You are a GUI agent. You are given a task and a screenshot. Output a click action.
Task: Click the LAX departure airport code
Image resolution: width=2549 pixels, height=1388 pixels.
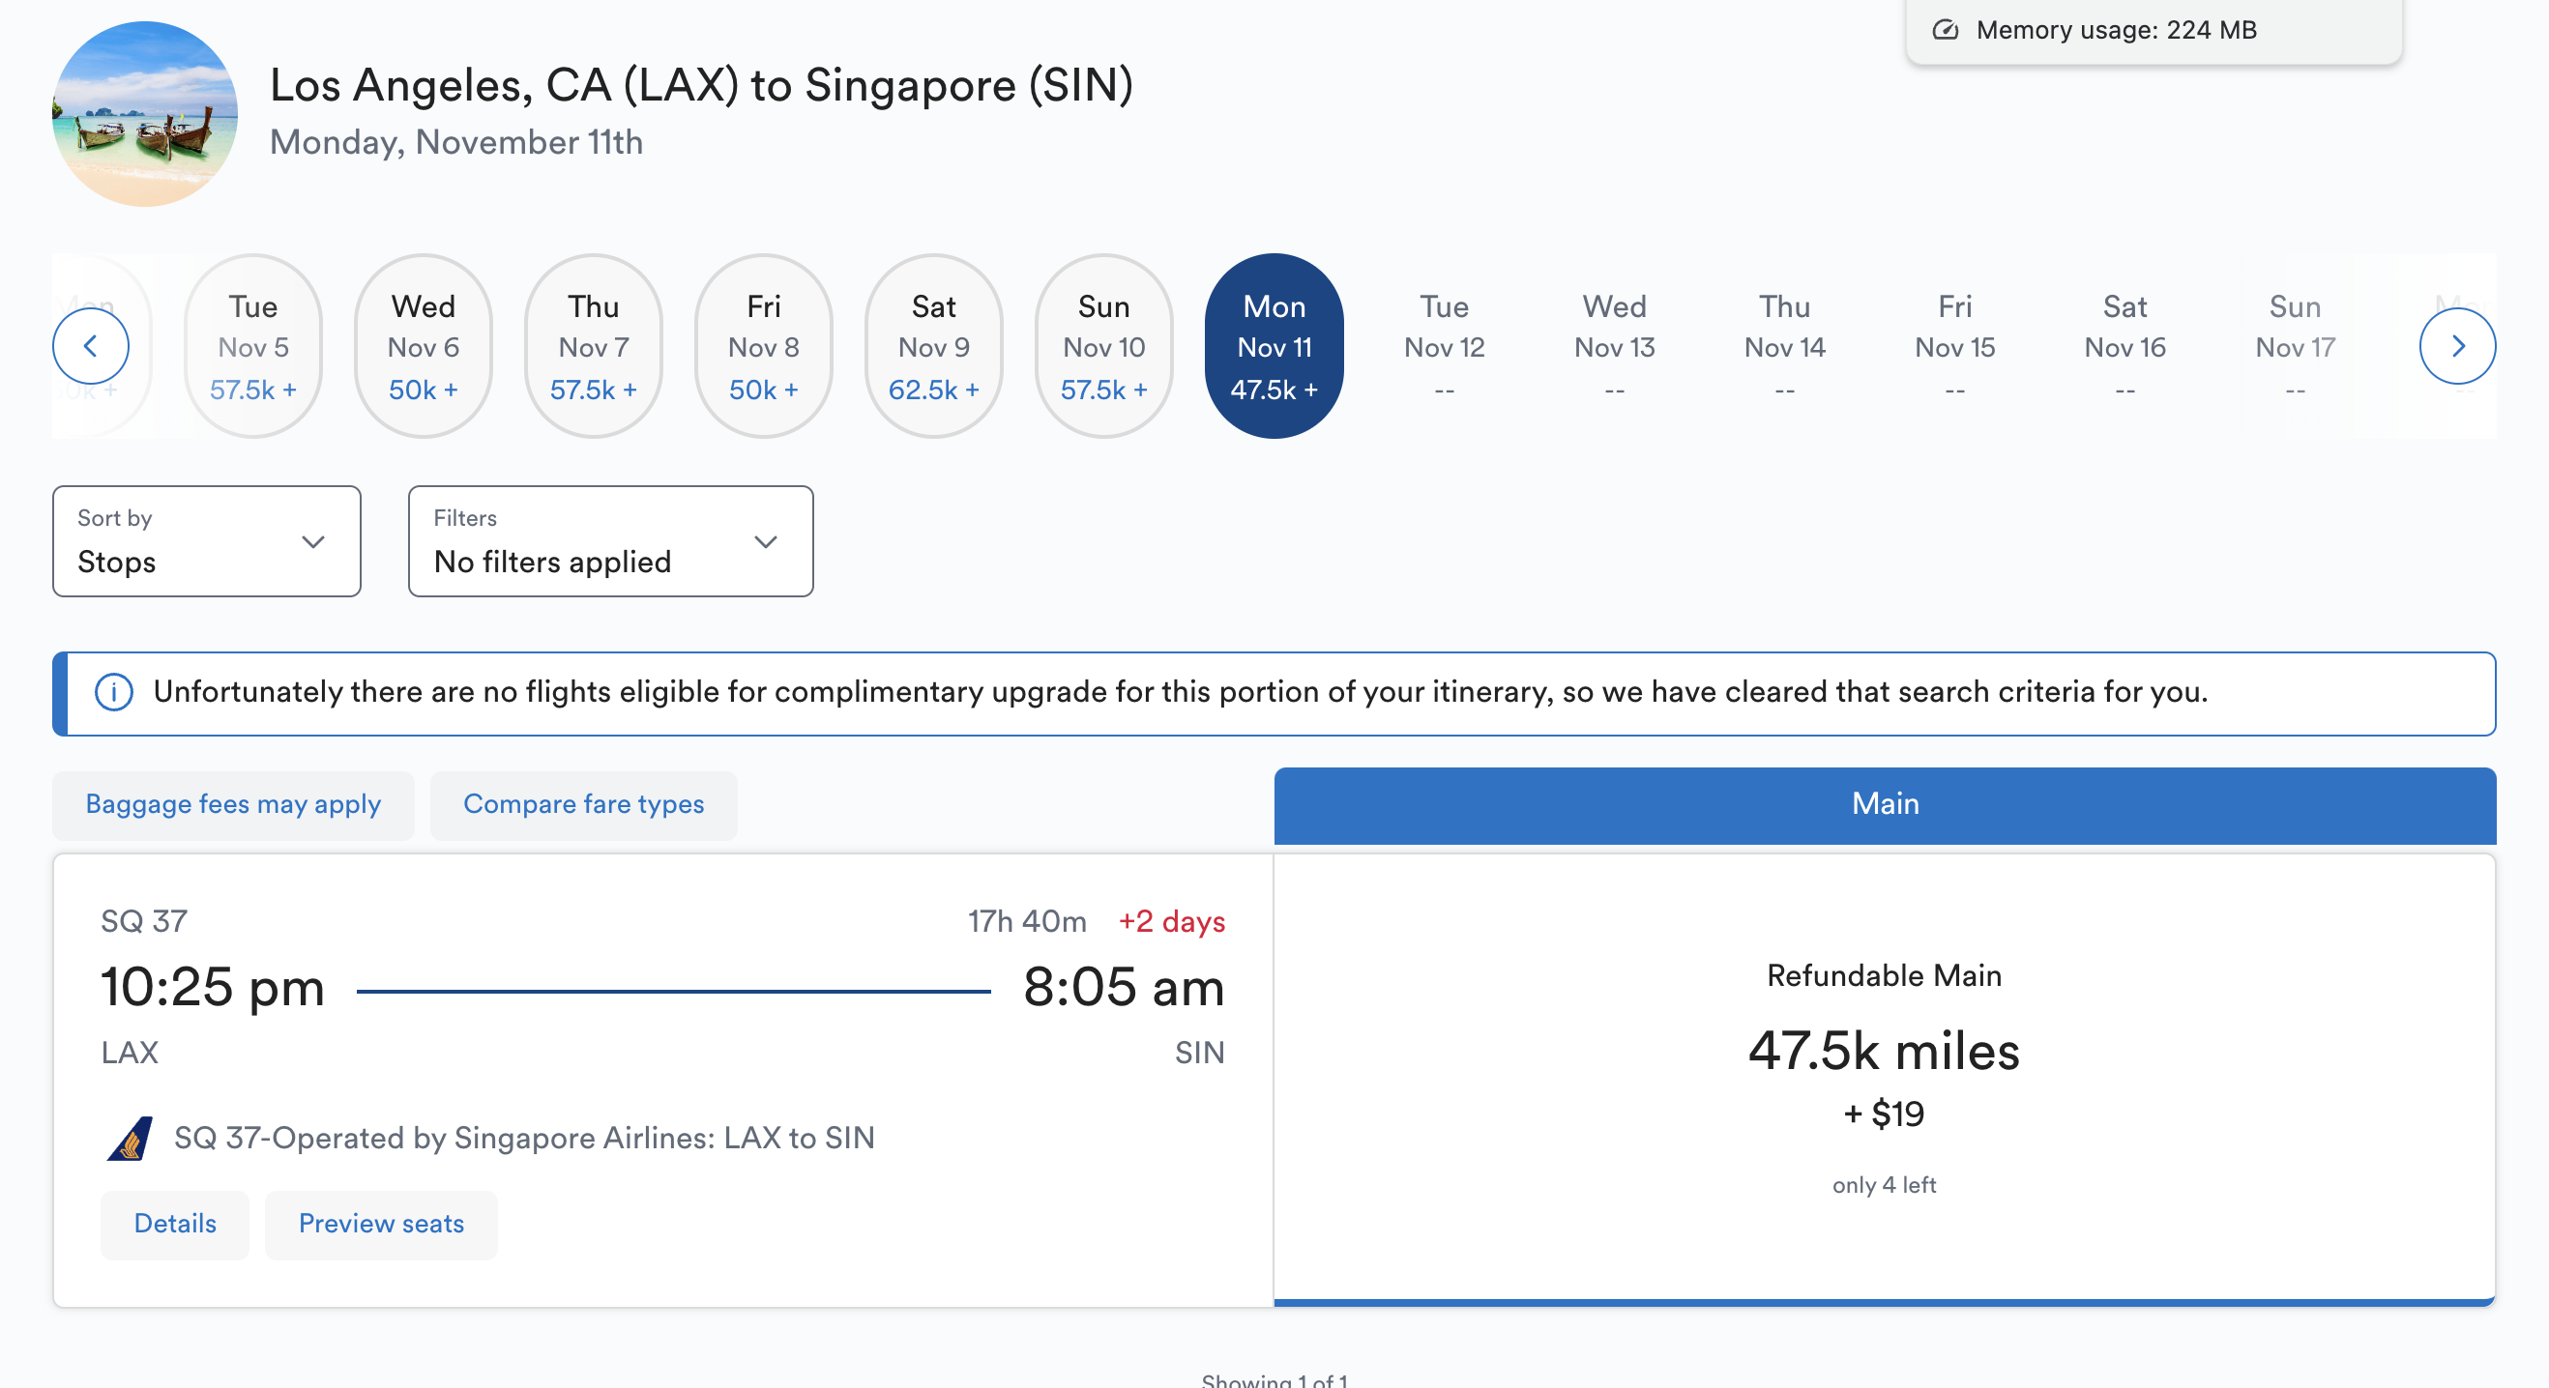click(x=130, y=1053)
